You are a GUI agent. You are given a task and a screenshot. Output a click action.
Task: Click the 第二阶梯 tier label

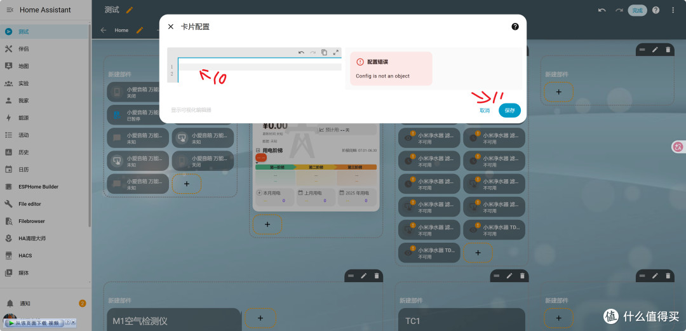tap(316, 167)
